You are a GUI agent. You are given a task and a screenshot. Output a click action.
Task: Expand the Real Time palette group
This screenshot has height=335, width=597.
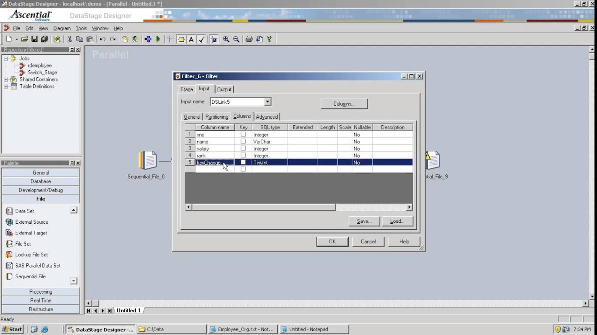click(x=41, y=301)
